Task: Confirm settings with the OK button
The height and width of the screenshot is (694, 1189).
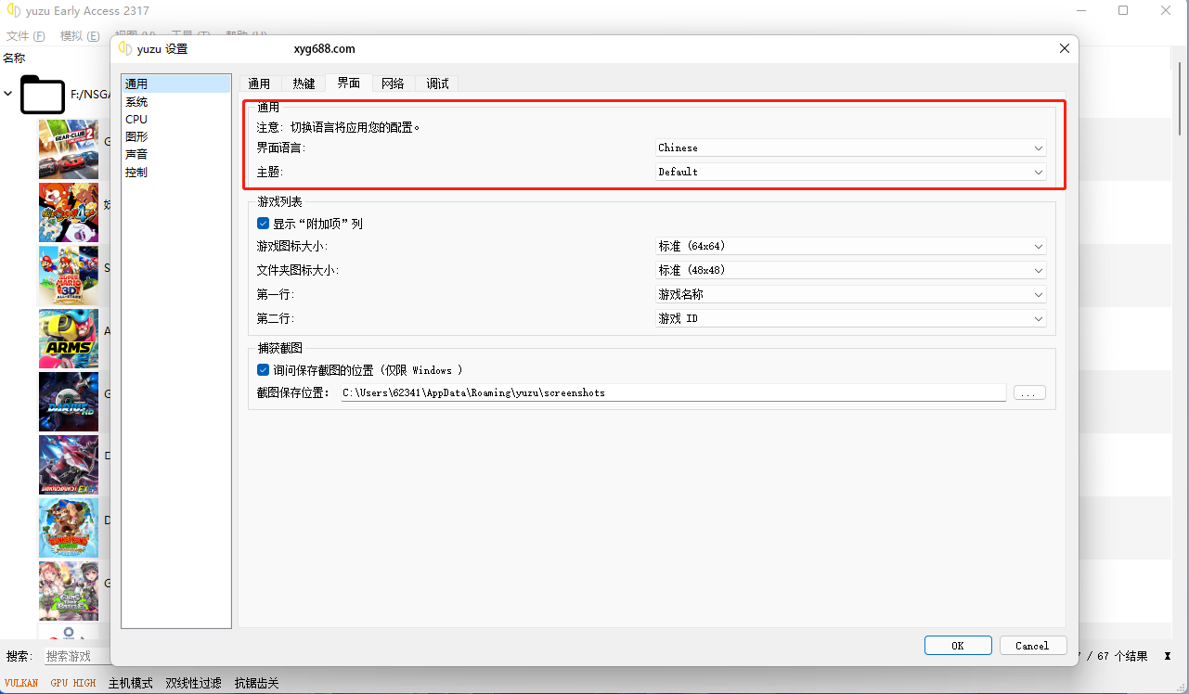Action: (958, 646)
